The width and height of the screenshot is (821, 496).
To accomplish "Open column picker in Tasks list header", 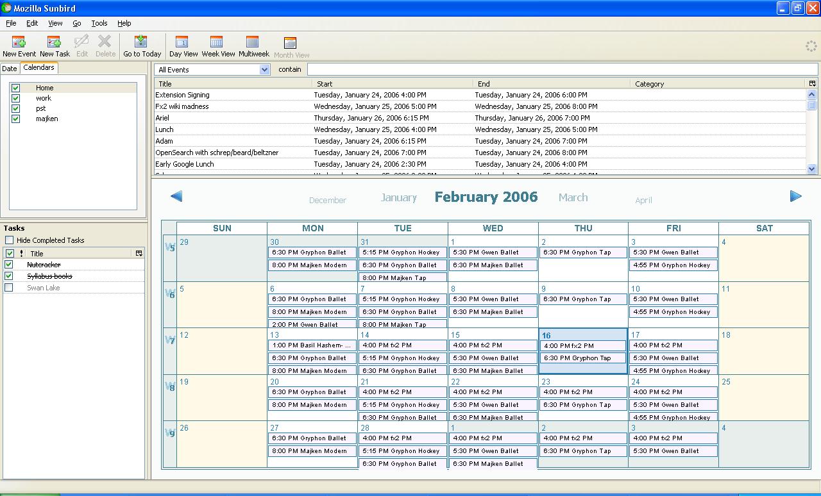I will [x=139, y=253].
